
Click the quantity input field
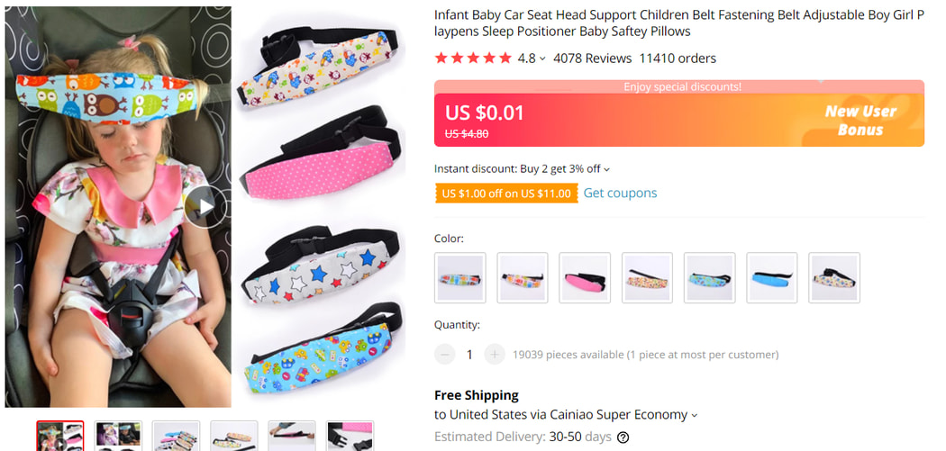coord(469,355)
